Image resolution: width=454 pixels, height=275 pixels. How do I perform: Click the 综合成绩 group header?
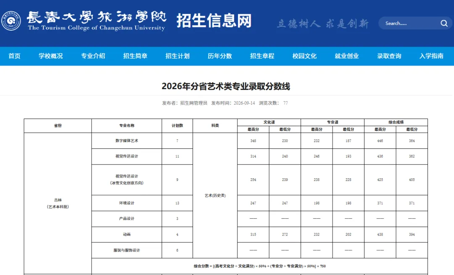tap(396, 122)
